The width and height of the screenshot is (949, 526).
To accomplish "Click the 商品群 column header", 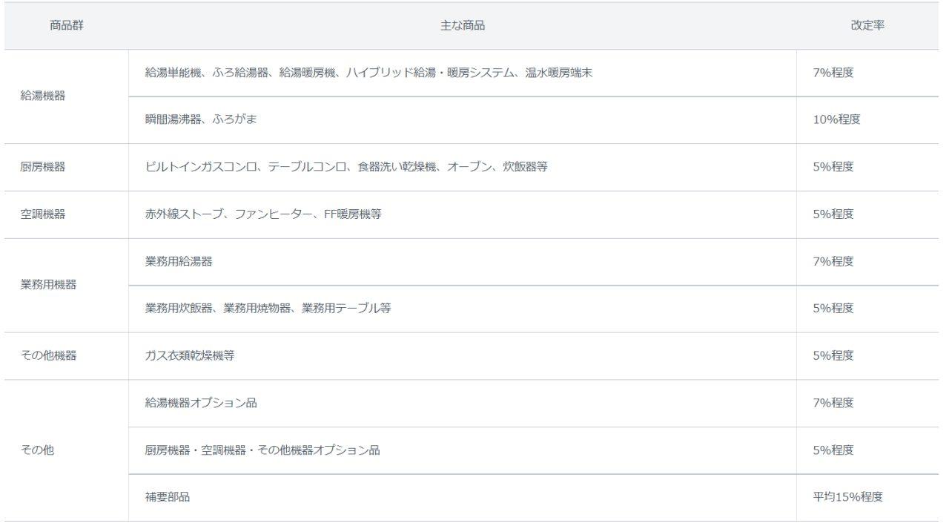I will (x=67, y=25).
